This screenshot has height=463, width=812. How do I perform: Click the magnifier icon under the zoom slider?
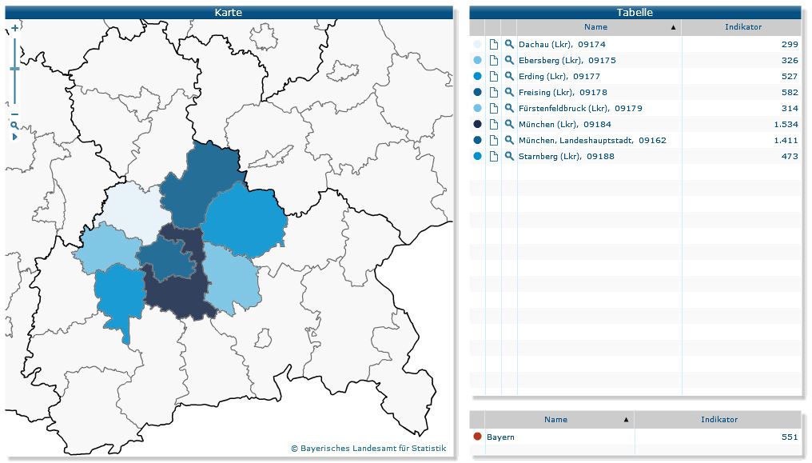click(x=14, y=126)
